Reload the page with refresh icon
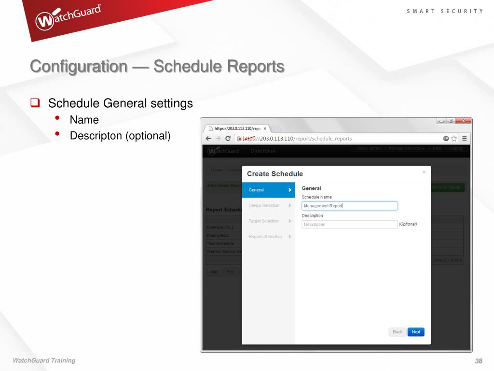This screenshot has height=371, width=494. coord(228,139)
